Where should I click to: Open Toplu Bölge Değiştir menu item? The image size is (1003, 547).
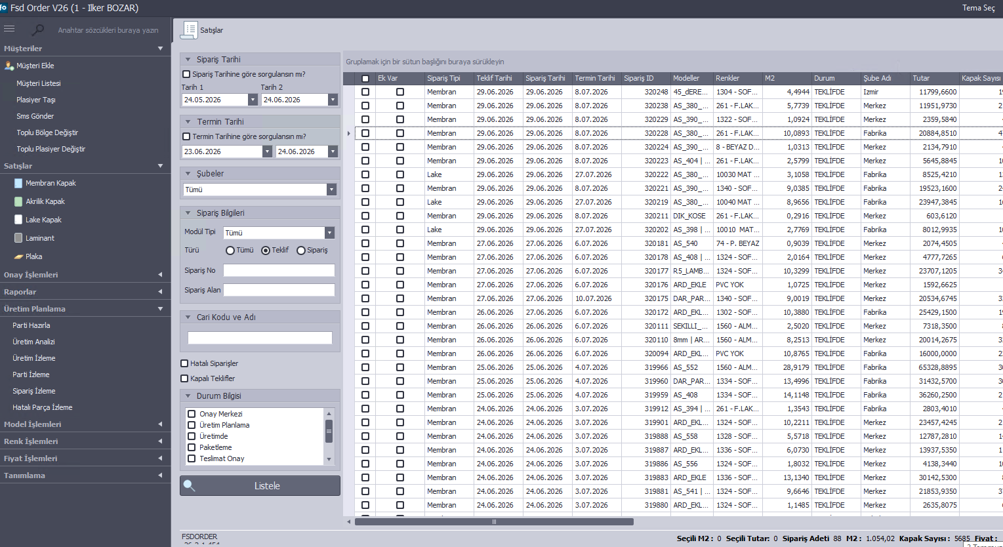[x=47, y=132]
